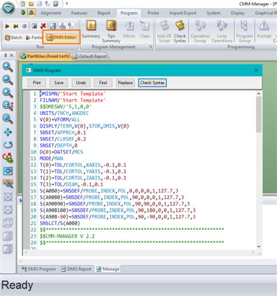
Task: Open the Alignment ribbon tab
Action: point(51,13)
